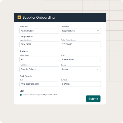Click the Registration Number input field
Image resolution: width=123 pixels, height=123 pixels.
pos(39,44)
